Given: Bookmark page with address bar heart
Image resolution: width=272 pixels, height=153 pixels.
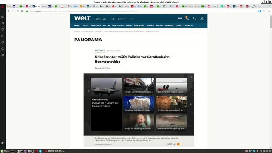Looking at the screenshot, I should coord(264,11).
